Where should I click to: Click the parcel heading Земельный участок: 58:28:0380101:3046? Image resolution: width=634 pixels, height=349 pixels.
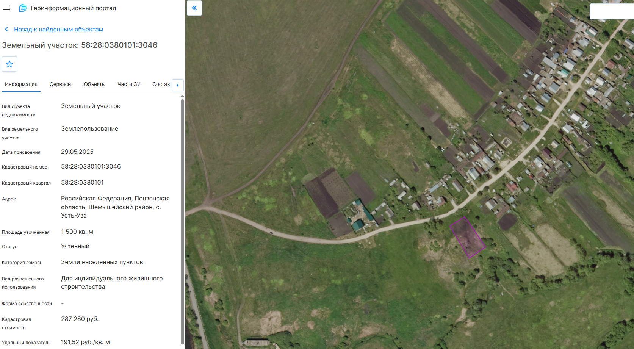coord(80,45)
